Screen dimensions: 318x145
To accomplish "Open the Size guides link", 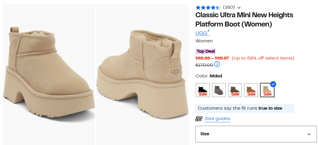I will pyautogui.click(x=217, y=119).
